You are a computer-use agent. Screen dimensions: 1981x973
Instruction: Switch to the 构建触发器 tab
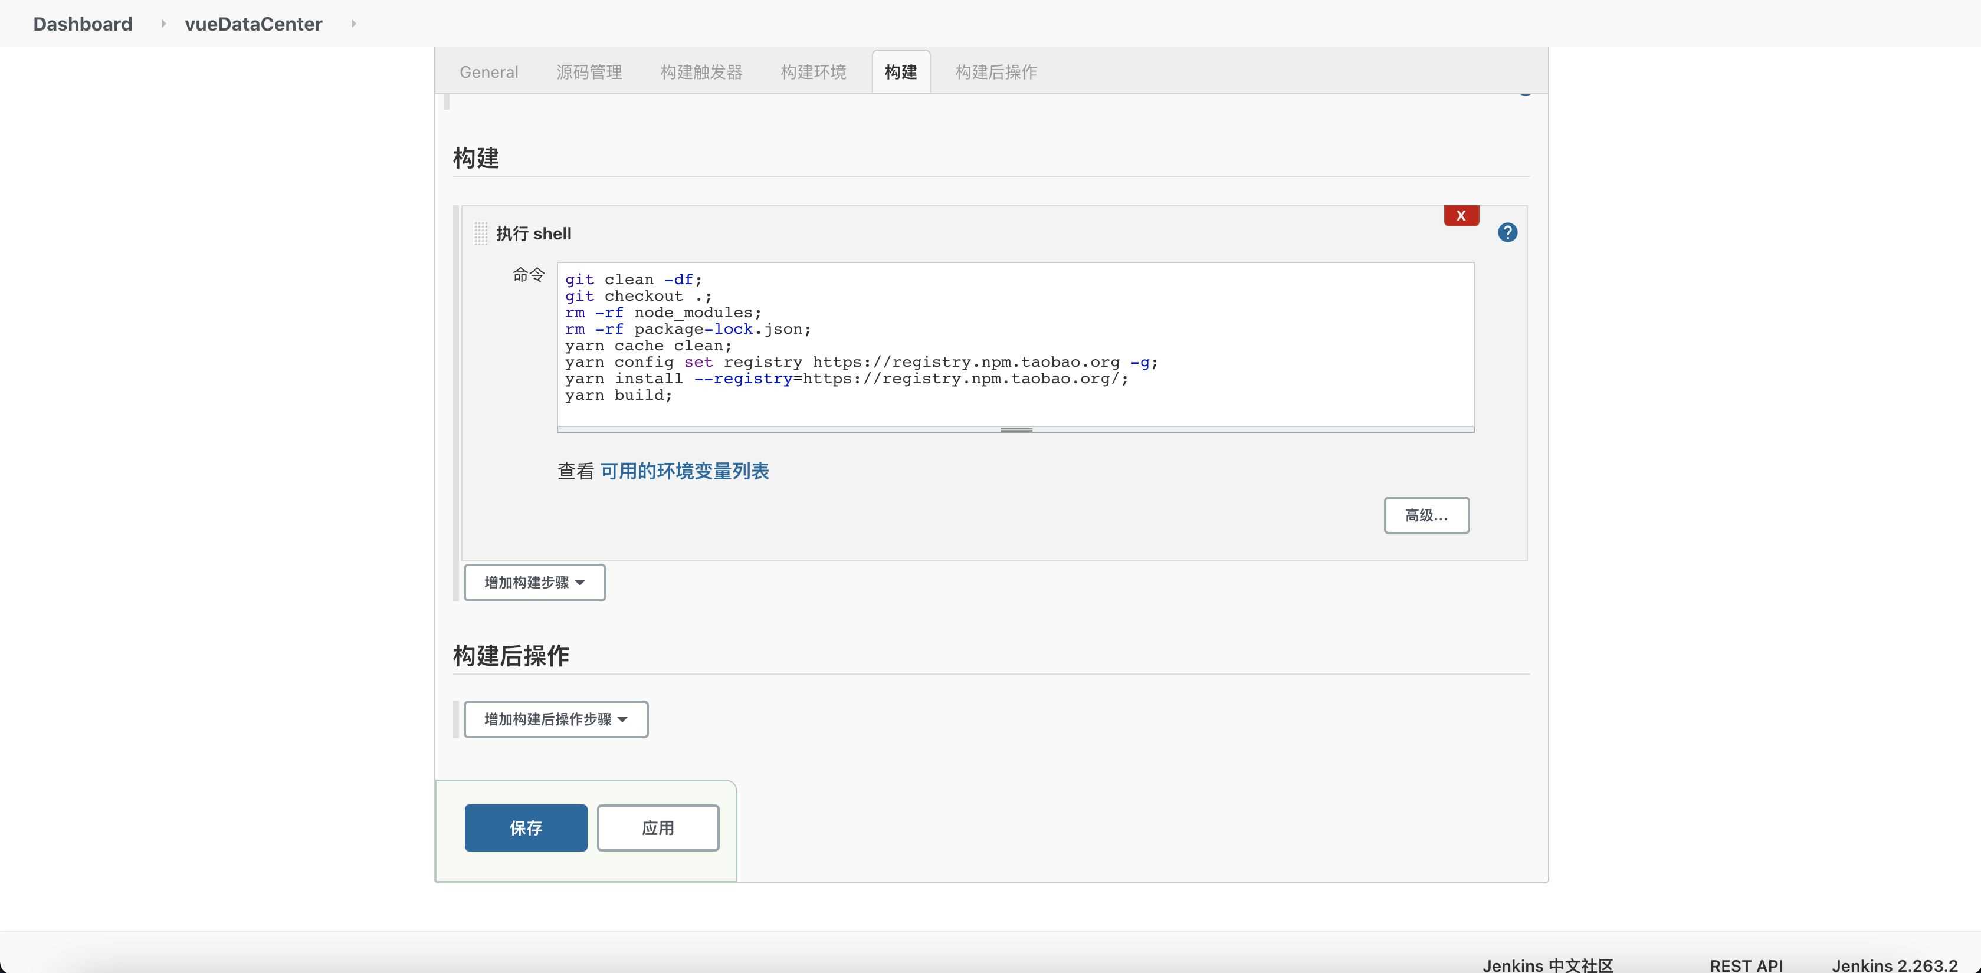pos(701,73)
